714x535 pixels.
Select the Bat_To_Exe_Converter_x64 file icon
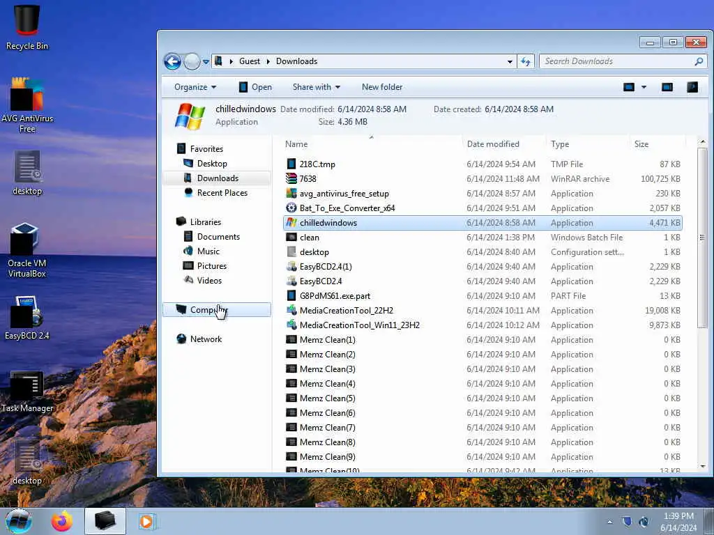coord(291,208)
